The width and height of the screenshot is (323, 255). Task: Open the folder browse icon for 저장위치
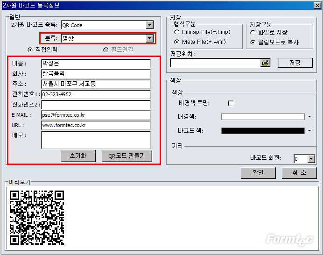coord(266,63)
